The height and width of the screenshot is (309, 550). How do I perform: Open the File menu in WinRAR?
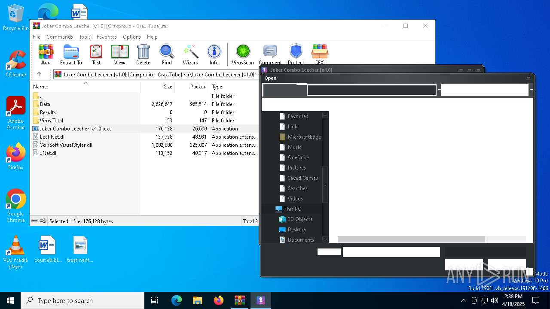(37, 37)
